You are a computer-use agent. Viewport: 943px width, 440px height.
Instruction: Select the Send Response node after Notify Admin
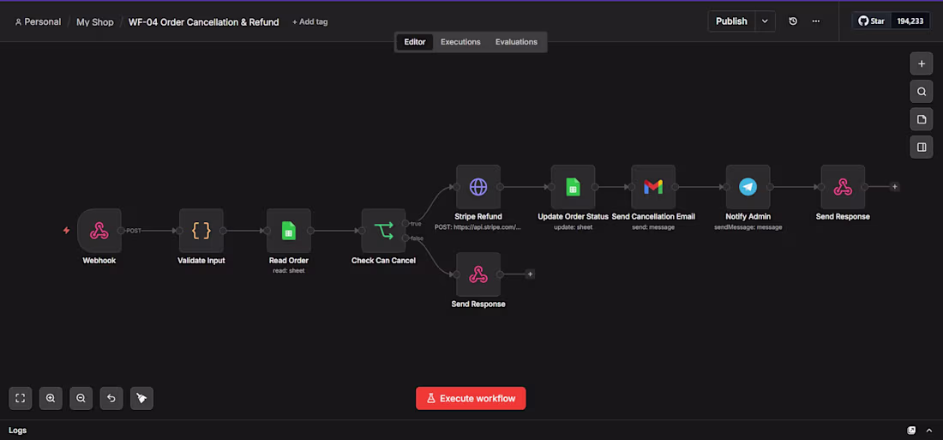point(843,187)
